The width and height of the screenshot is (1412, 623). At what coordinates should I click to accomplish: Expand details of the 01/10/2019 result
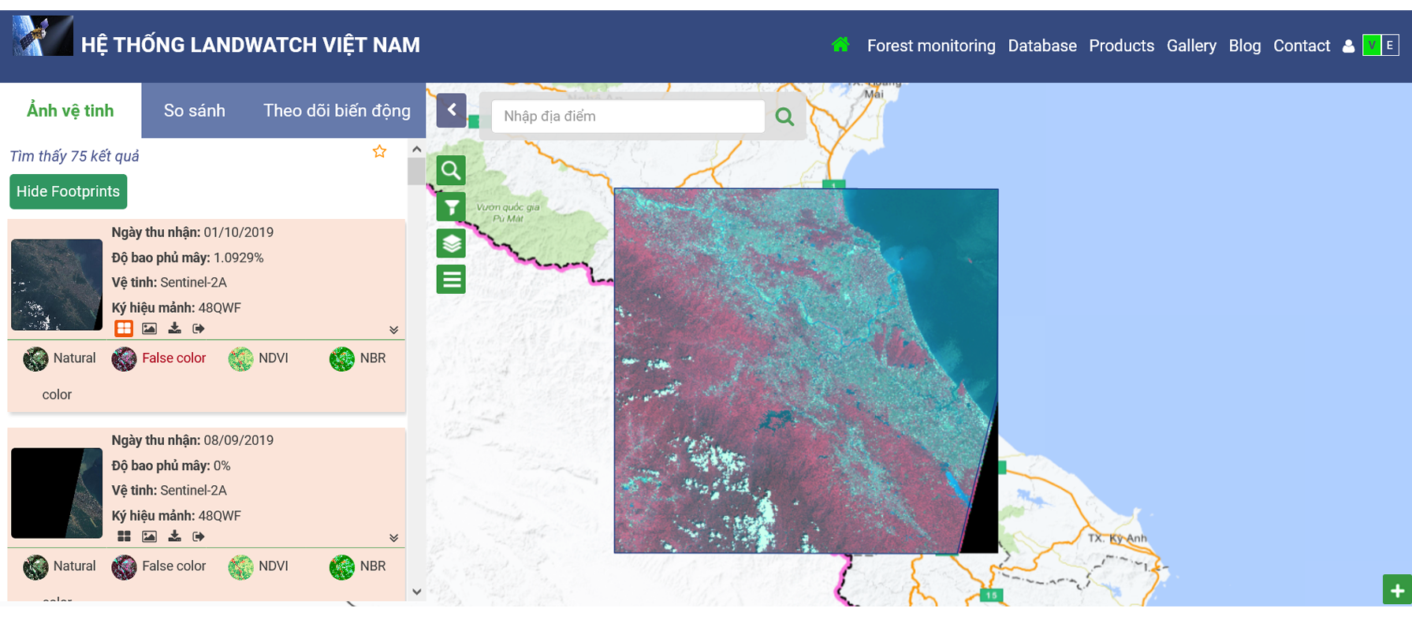click(393, 330)
